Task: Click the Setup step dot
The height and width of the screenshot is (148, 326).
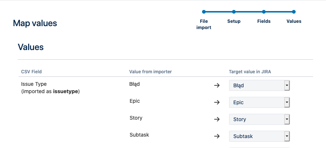Action: (x=234, y=12)
